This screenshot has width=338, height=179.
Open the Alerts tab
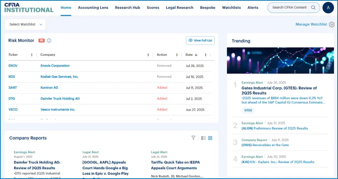click(253, 8)
